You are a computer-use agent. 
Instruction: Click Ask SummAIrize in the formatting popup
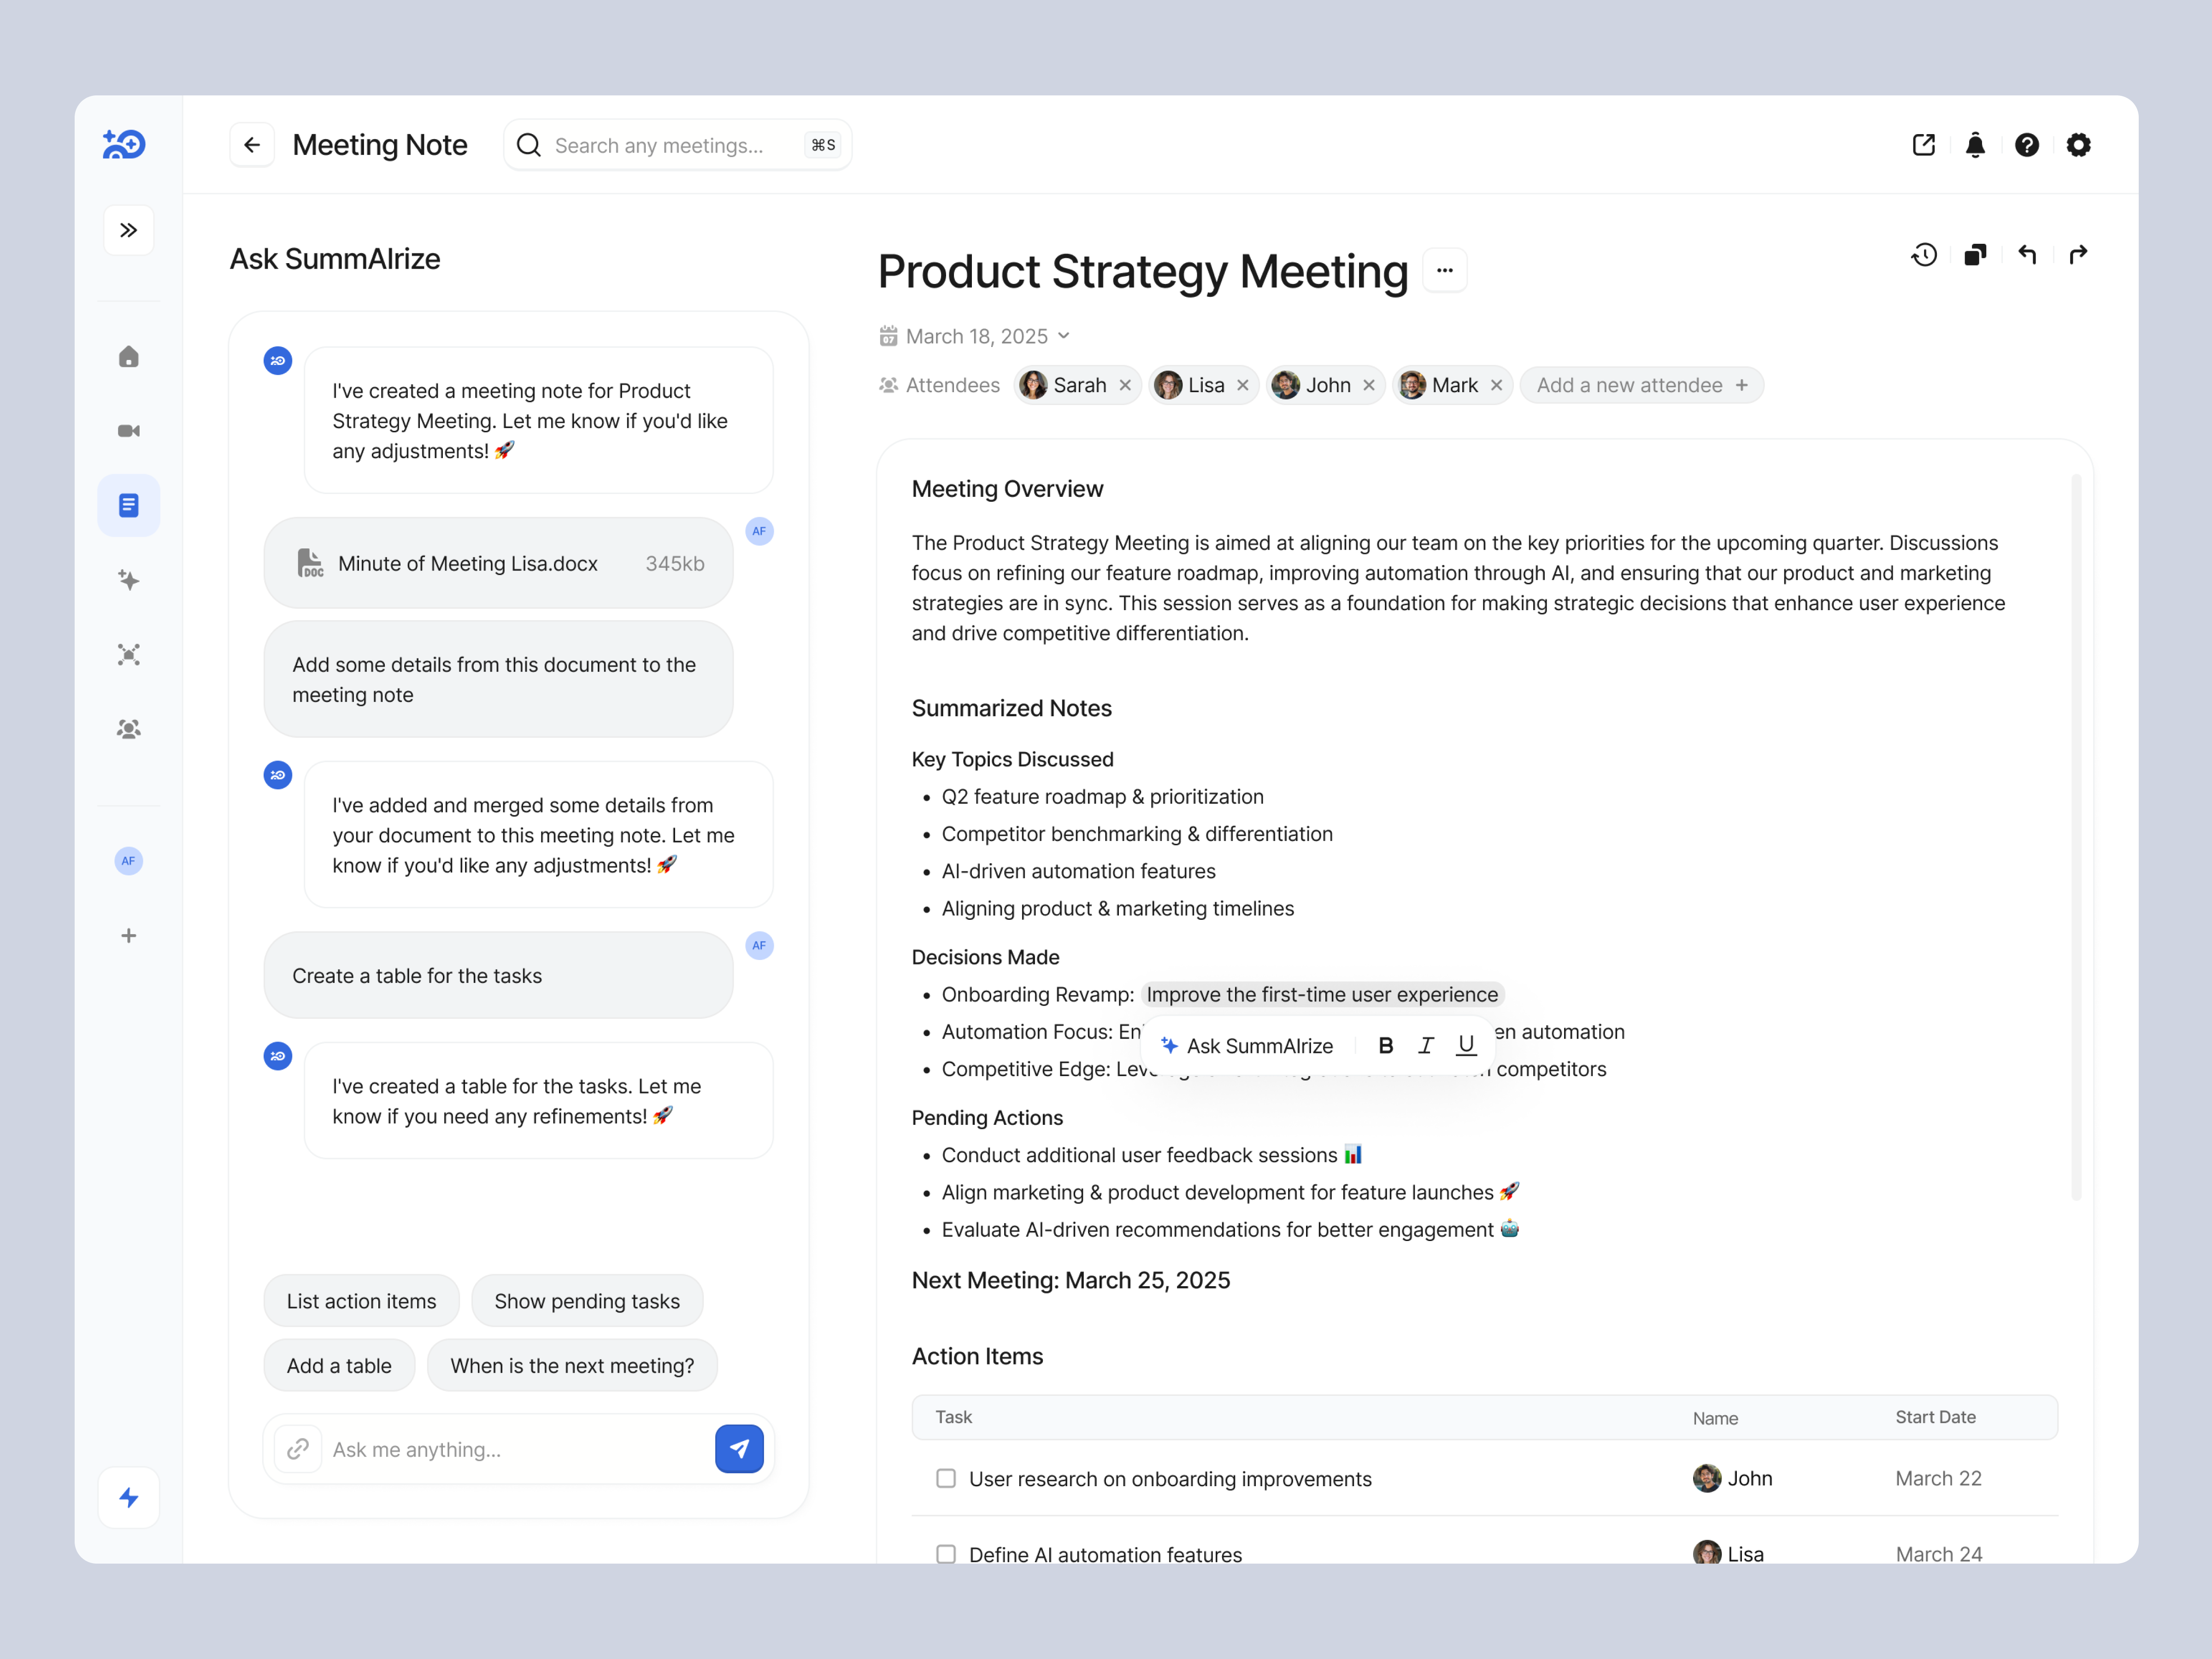[1247, 1046]
